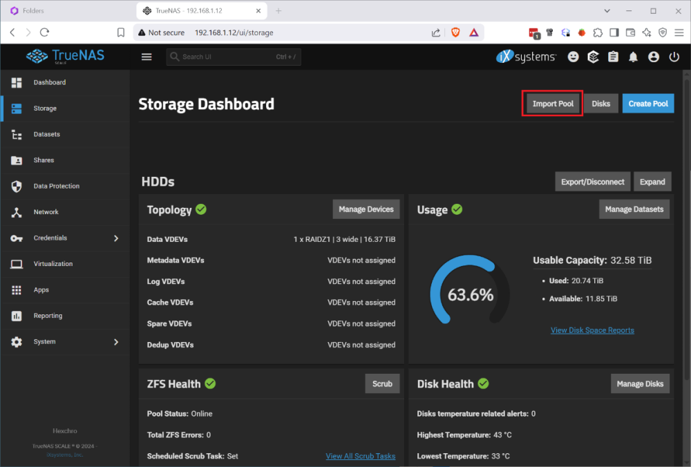Click the TrueCommand status layers icon
Screen dimensions: 691x467
pyautogui.click(x=593, y=57)
